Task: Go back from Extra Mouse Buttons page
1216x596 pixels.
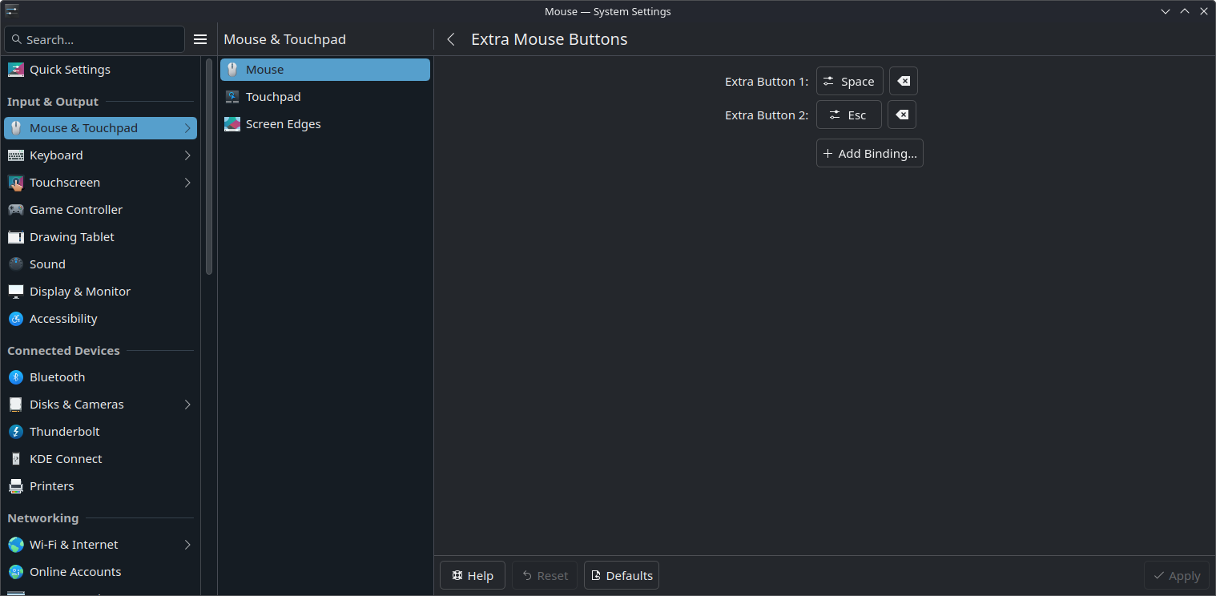Action: point(451,39)
